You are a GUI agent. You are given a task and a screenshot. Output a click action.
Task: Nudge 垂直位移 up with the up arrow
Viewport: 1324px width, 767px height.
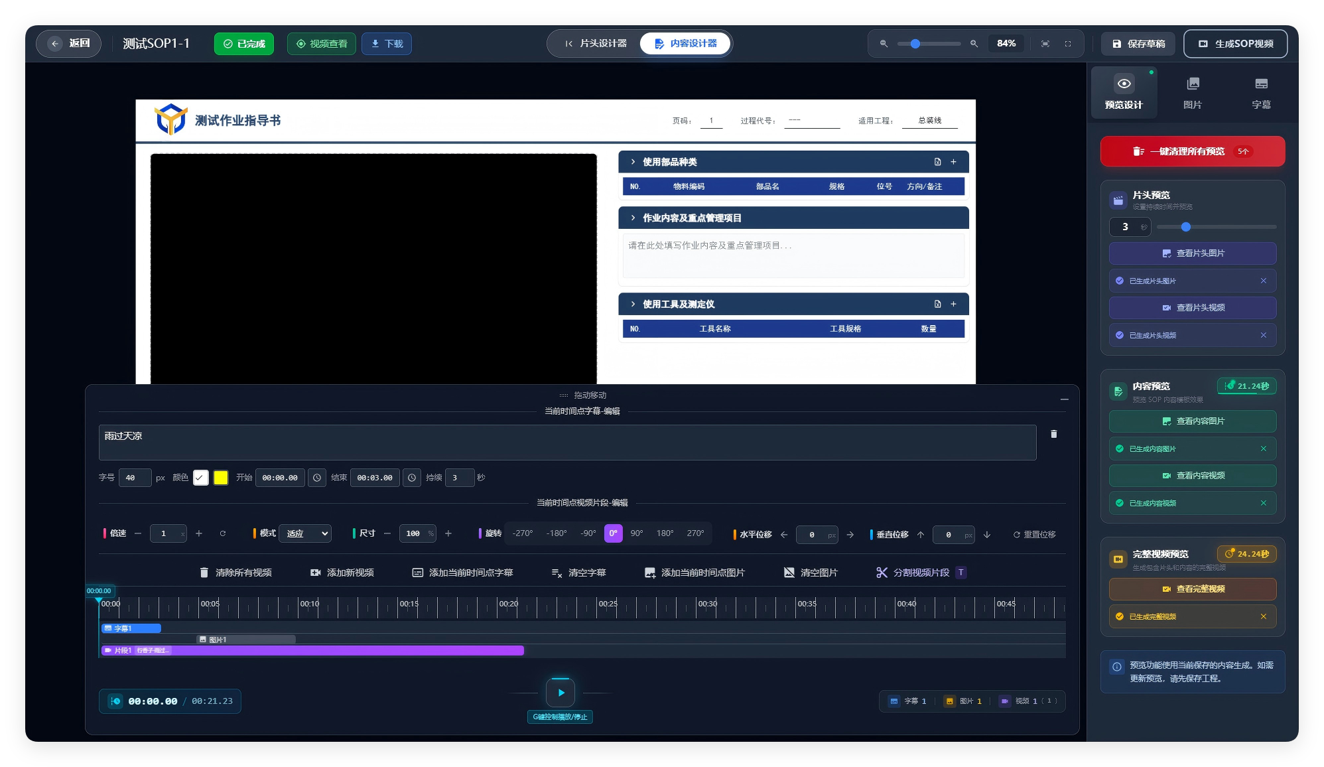(921, 535)
